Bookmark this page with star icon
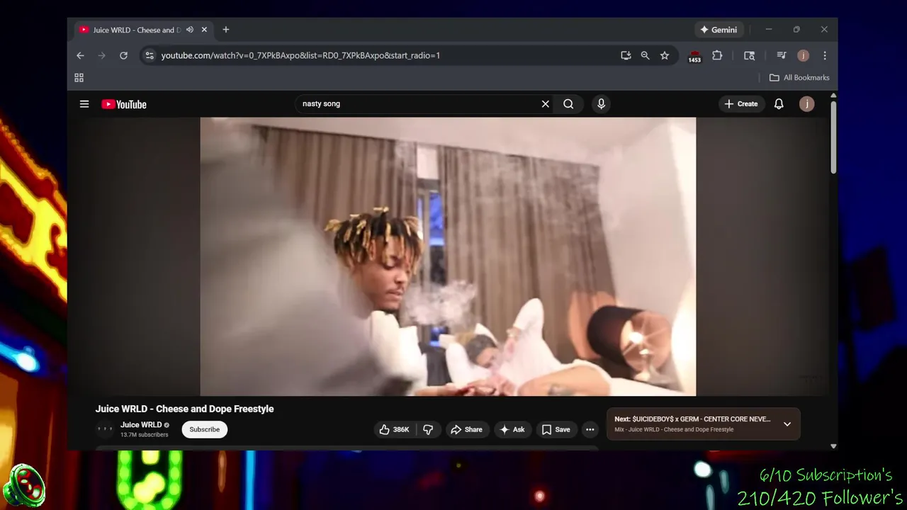The image size is (907, 510). [665, 55]
